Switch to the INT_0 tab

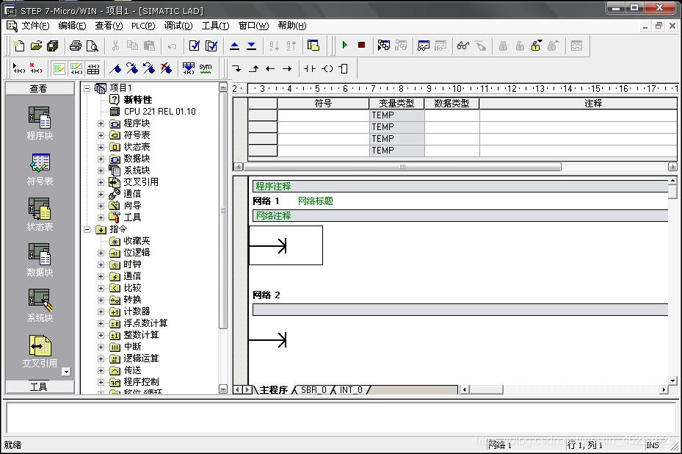[x=351, y=389]
